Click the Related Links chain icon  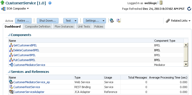pyautogui.click(x=167, y=21)
